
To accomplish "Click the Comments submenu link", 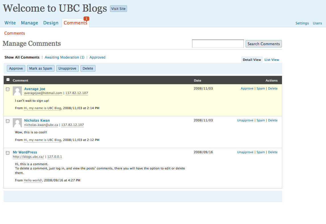I will click(x=14, y=33).
